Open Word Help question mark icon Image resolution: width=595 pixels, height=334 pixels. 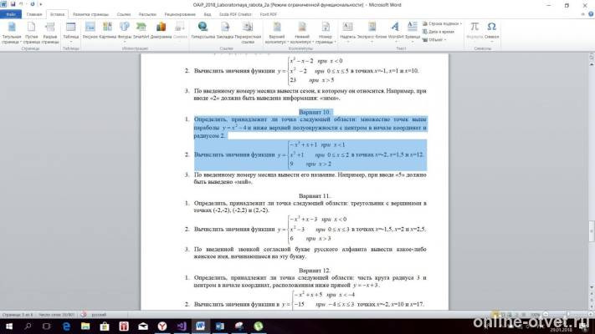591,14
